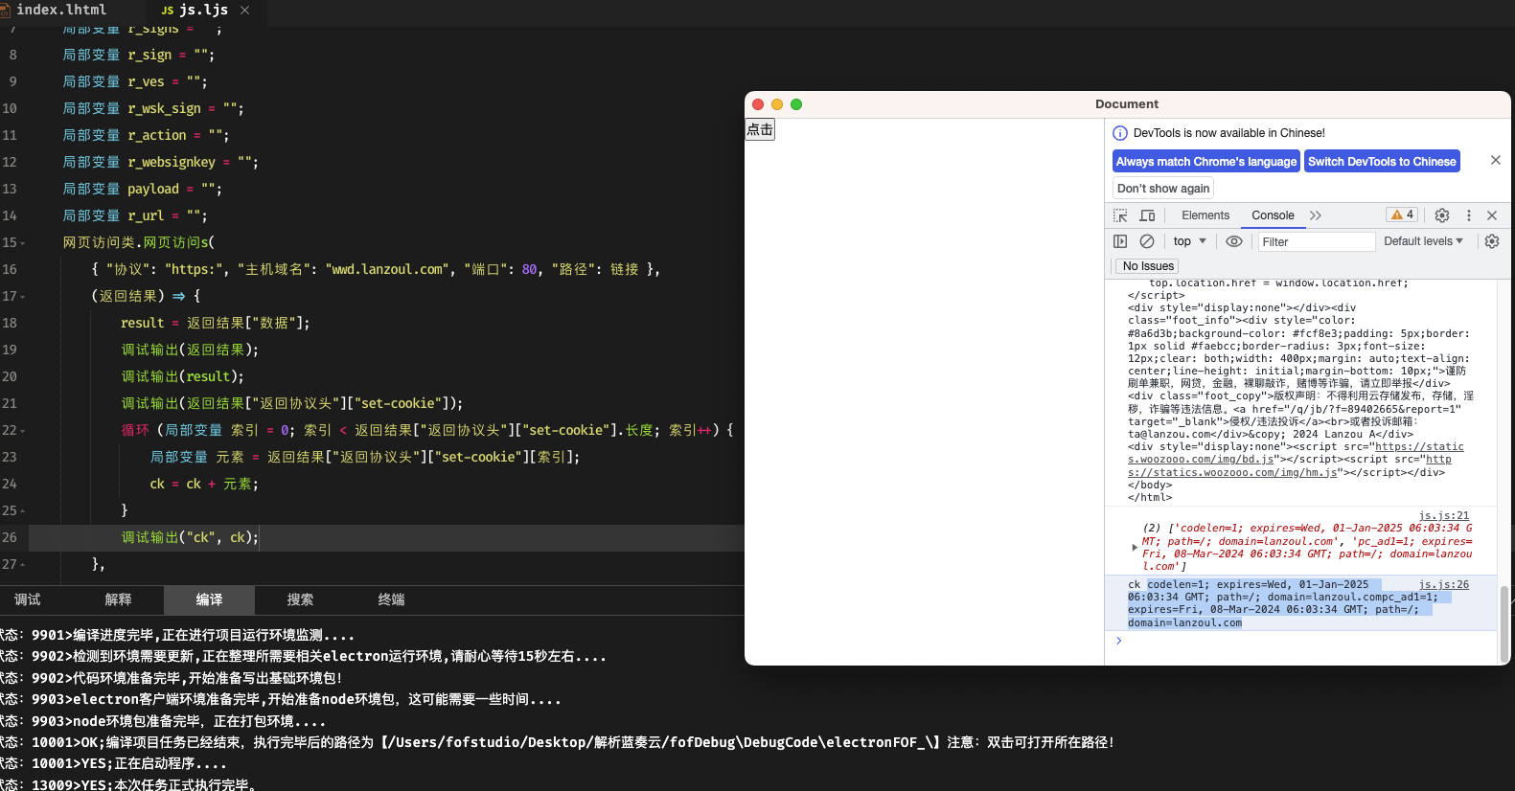Click the info icon in DevTools notification

(1120, 133)
